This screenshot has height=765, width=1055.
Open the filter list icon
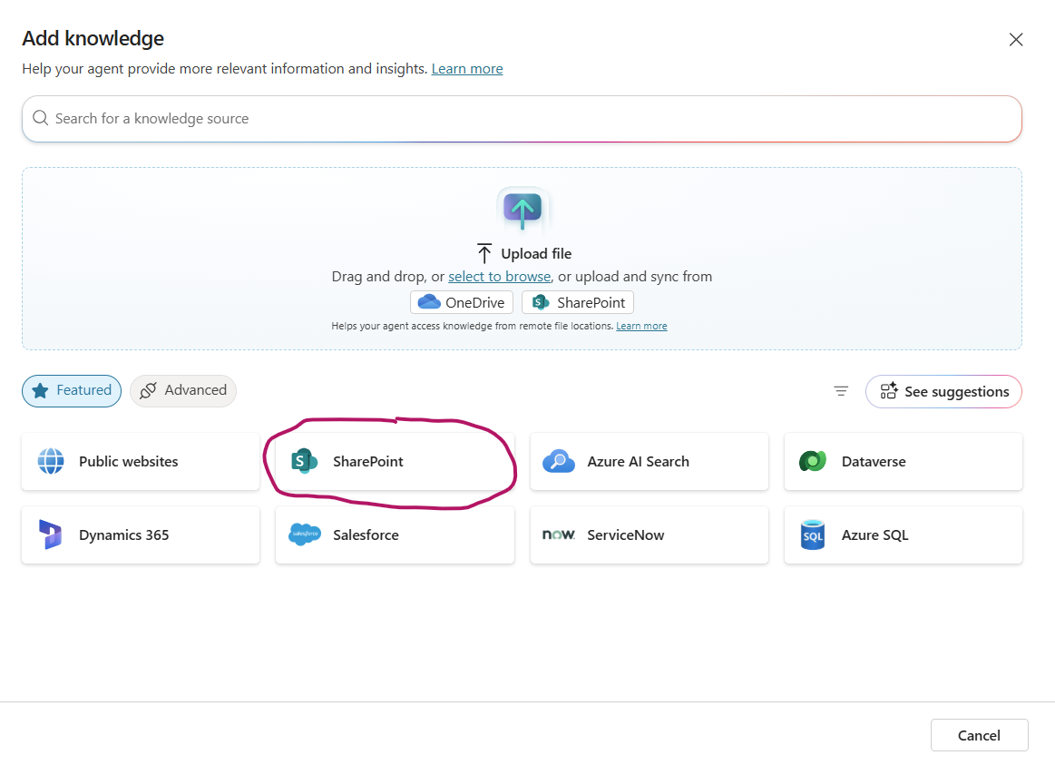[x=841, y=391]
